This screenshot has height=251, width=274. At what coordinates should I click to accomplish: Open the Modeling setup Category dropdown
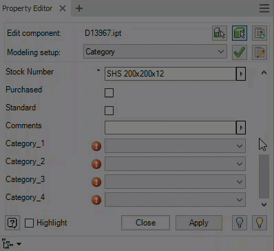pyautogui.click(x=155, y=52)
